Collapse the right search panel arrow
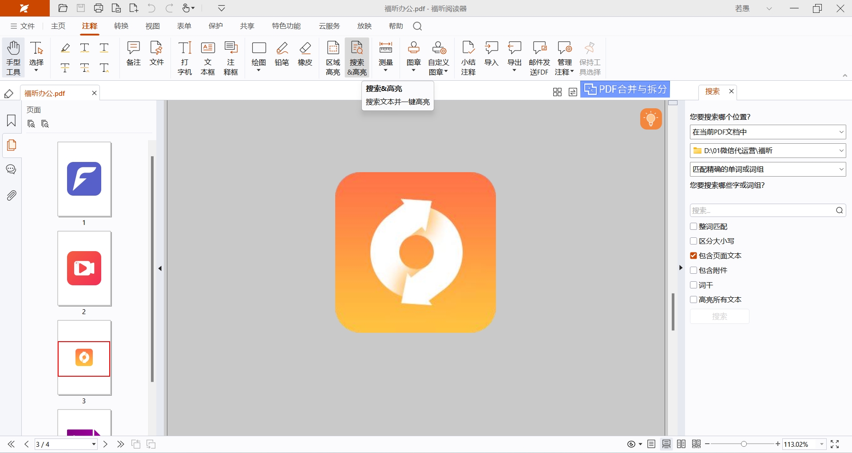The height and width of the screenshot is (453, 852). click(681, 268)
